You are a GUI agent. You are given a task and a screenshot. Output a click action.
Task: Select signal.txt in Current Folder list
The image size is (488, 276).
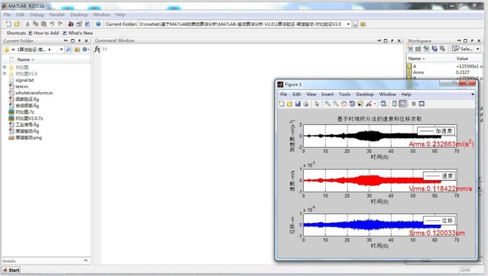pos(24,80)
